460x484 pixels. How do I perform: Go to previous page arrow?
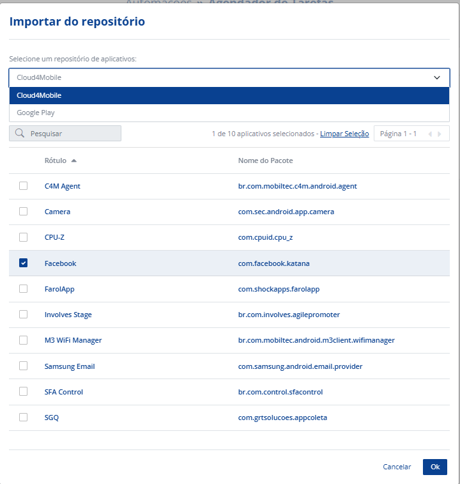(430, 134)
